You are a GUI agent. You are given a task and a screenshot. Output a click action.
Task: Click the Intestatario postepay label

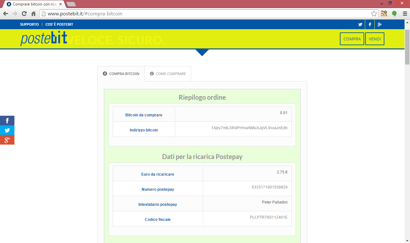pos(158,205)
